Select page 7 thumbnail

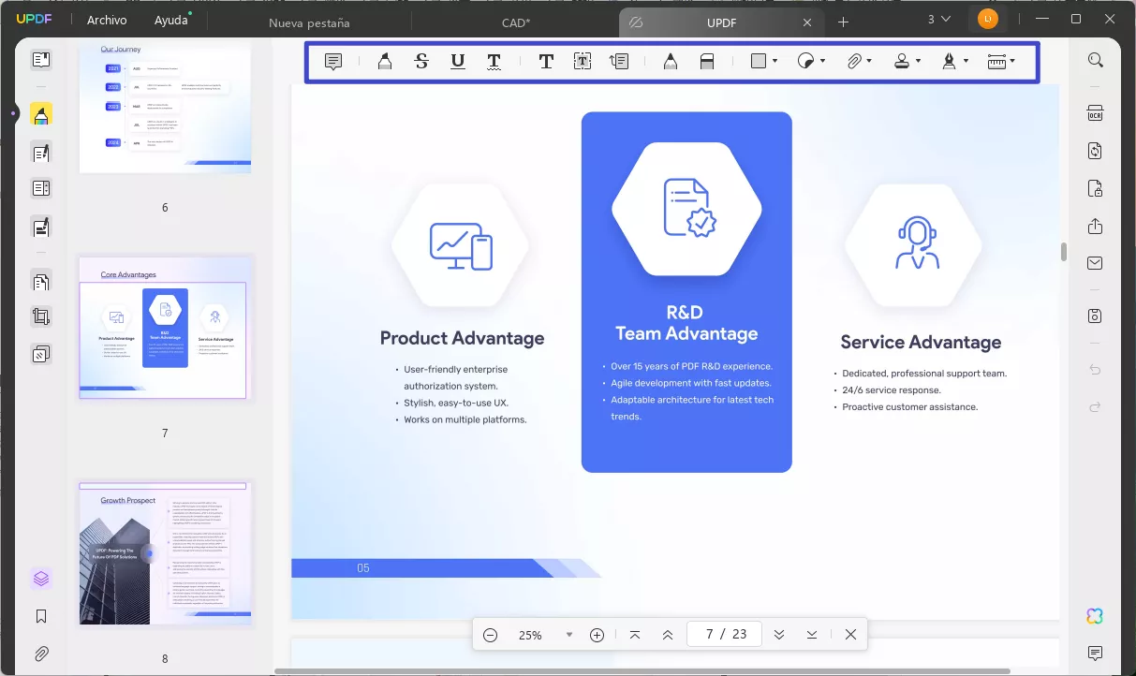[165, 329]
